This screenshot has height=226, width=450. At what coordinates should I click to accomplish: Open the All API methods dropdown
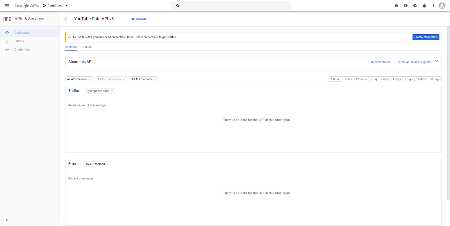coord(144,79)
